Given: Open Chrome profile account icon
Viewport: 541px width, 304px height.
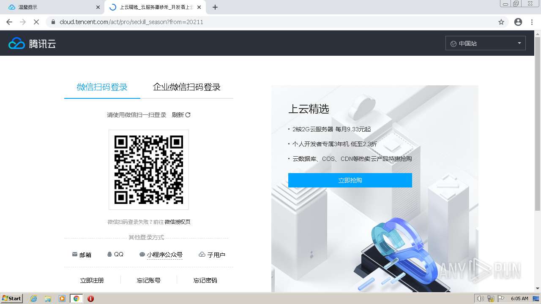Looking at the screenshot, I should coord(518,22).
